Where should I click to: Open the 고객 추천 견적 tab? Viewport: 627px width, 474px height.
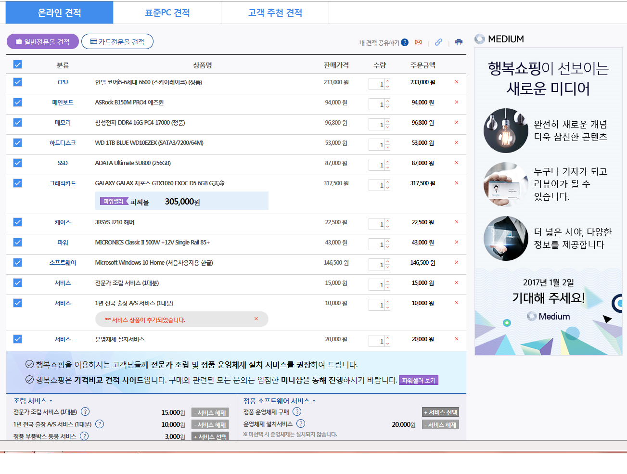275,13
